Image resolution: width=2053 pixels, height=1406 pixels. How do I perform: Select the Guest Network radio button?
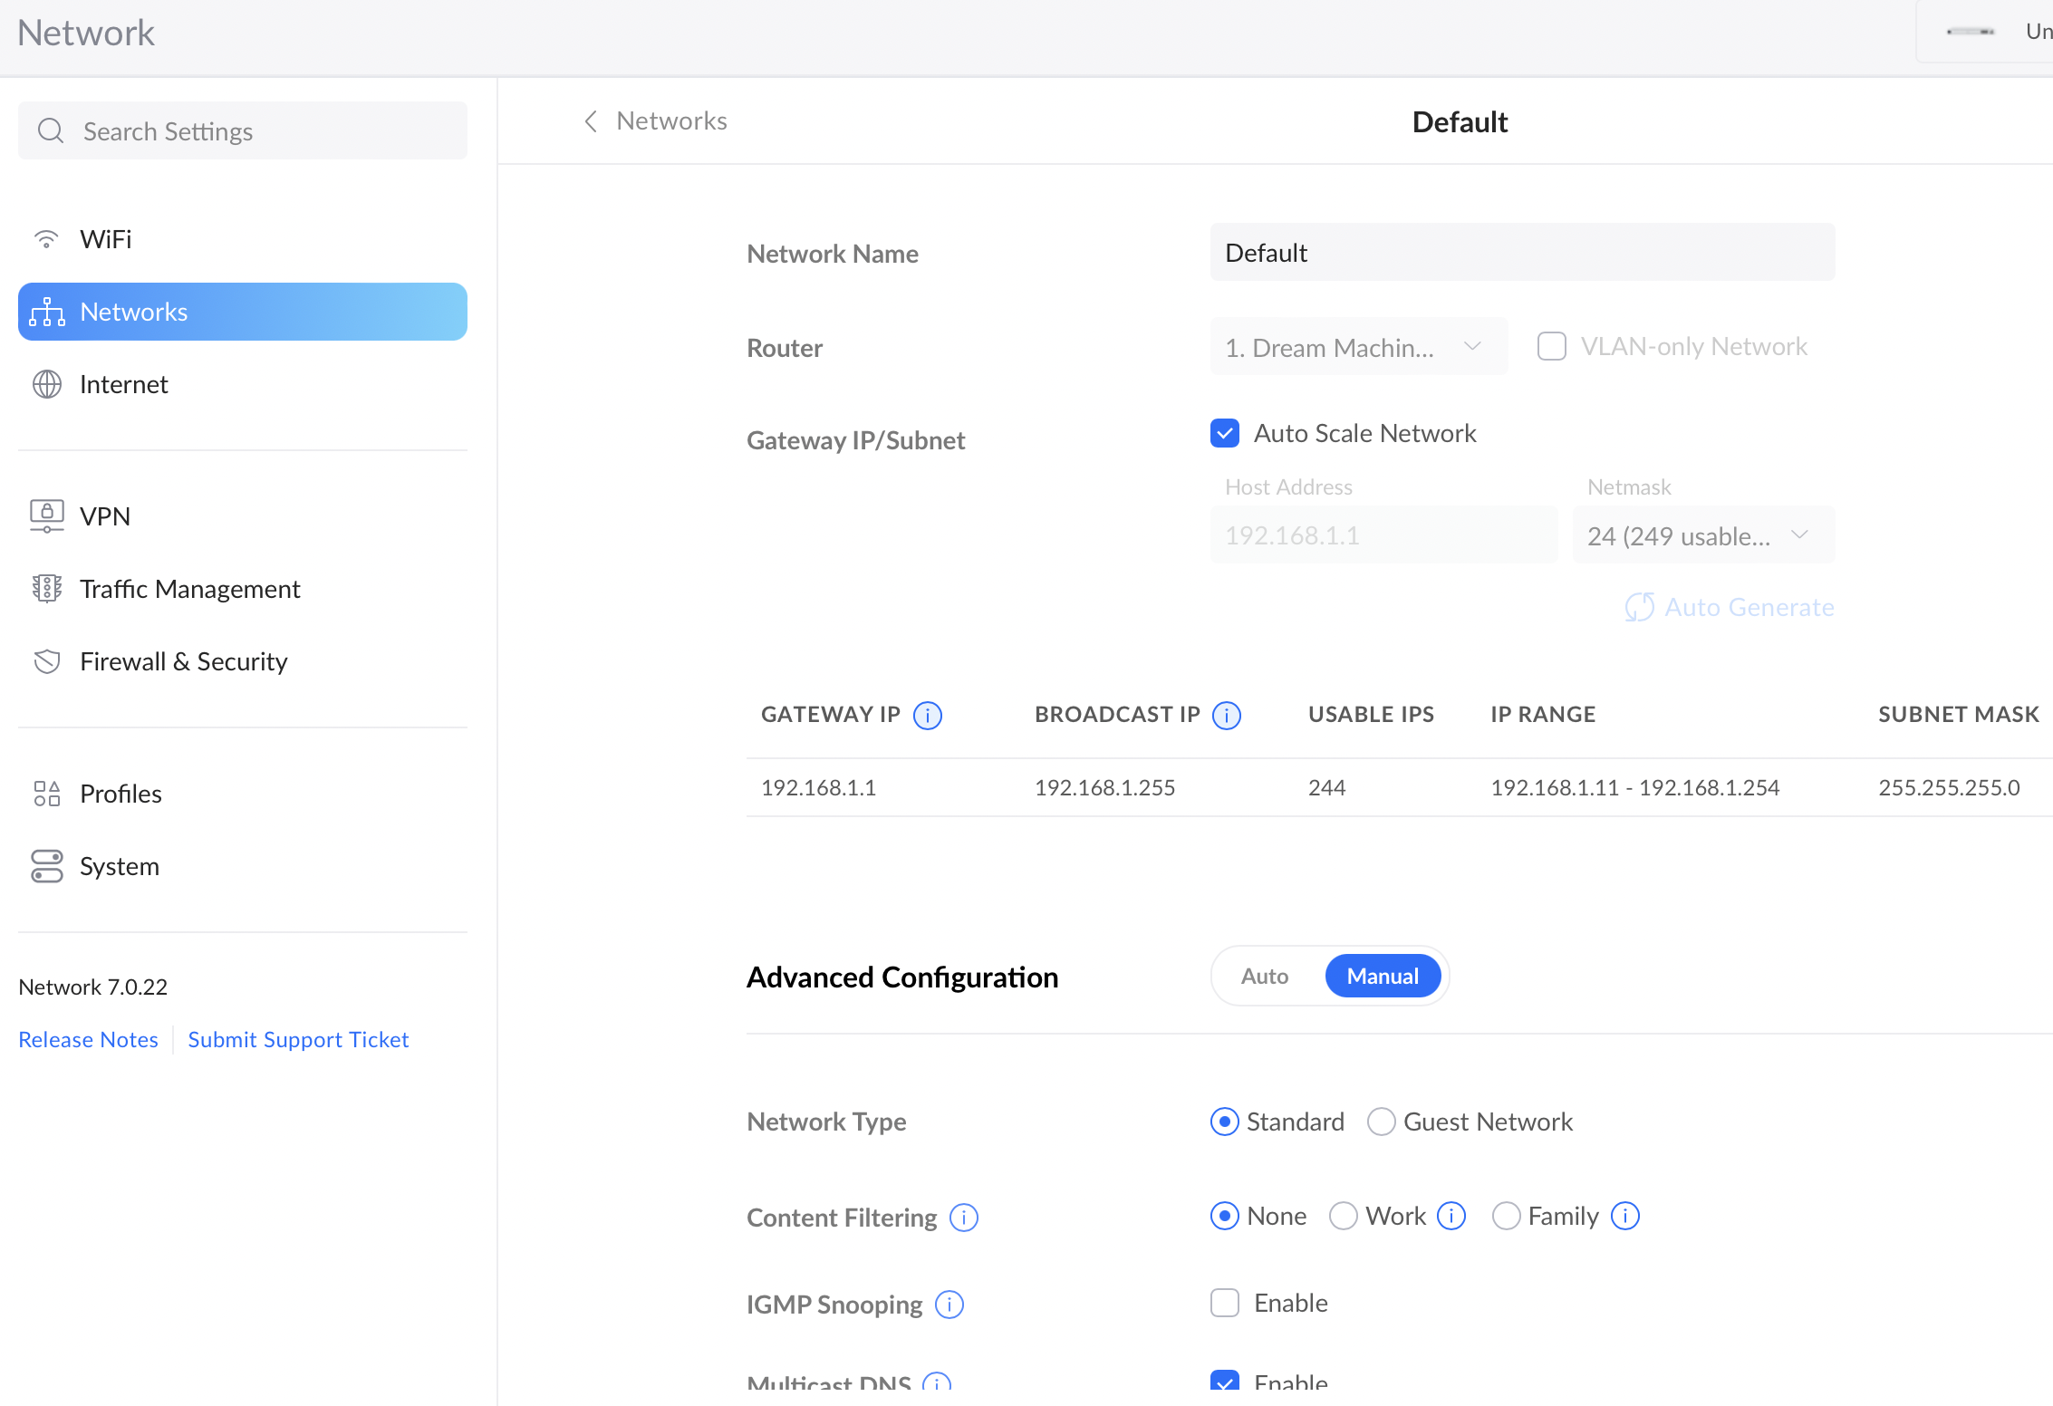click(x=1381, y=1122)
